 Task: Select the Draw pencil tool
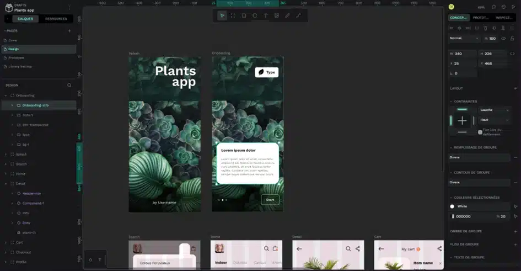[287, 15]
